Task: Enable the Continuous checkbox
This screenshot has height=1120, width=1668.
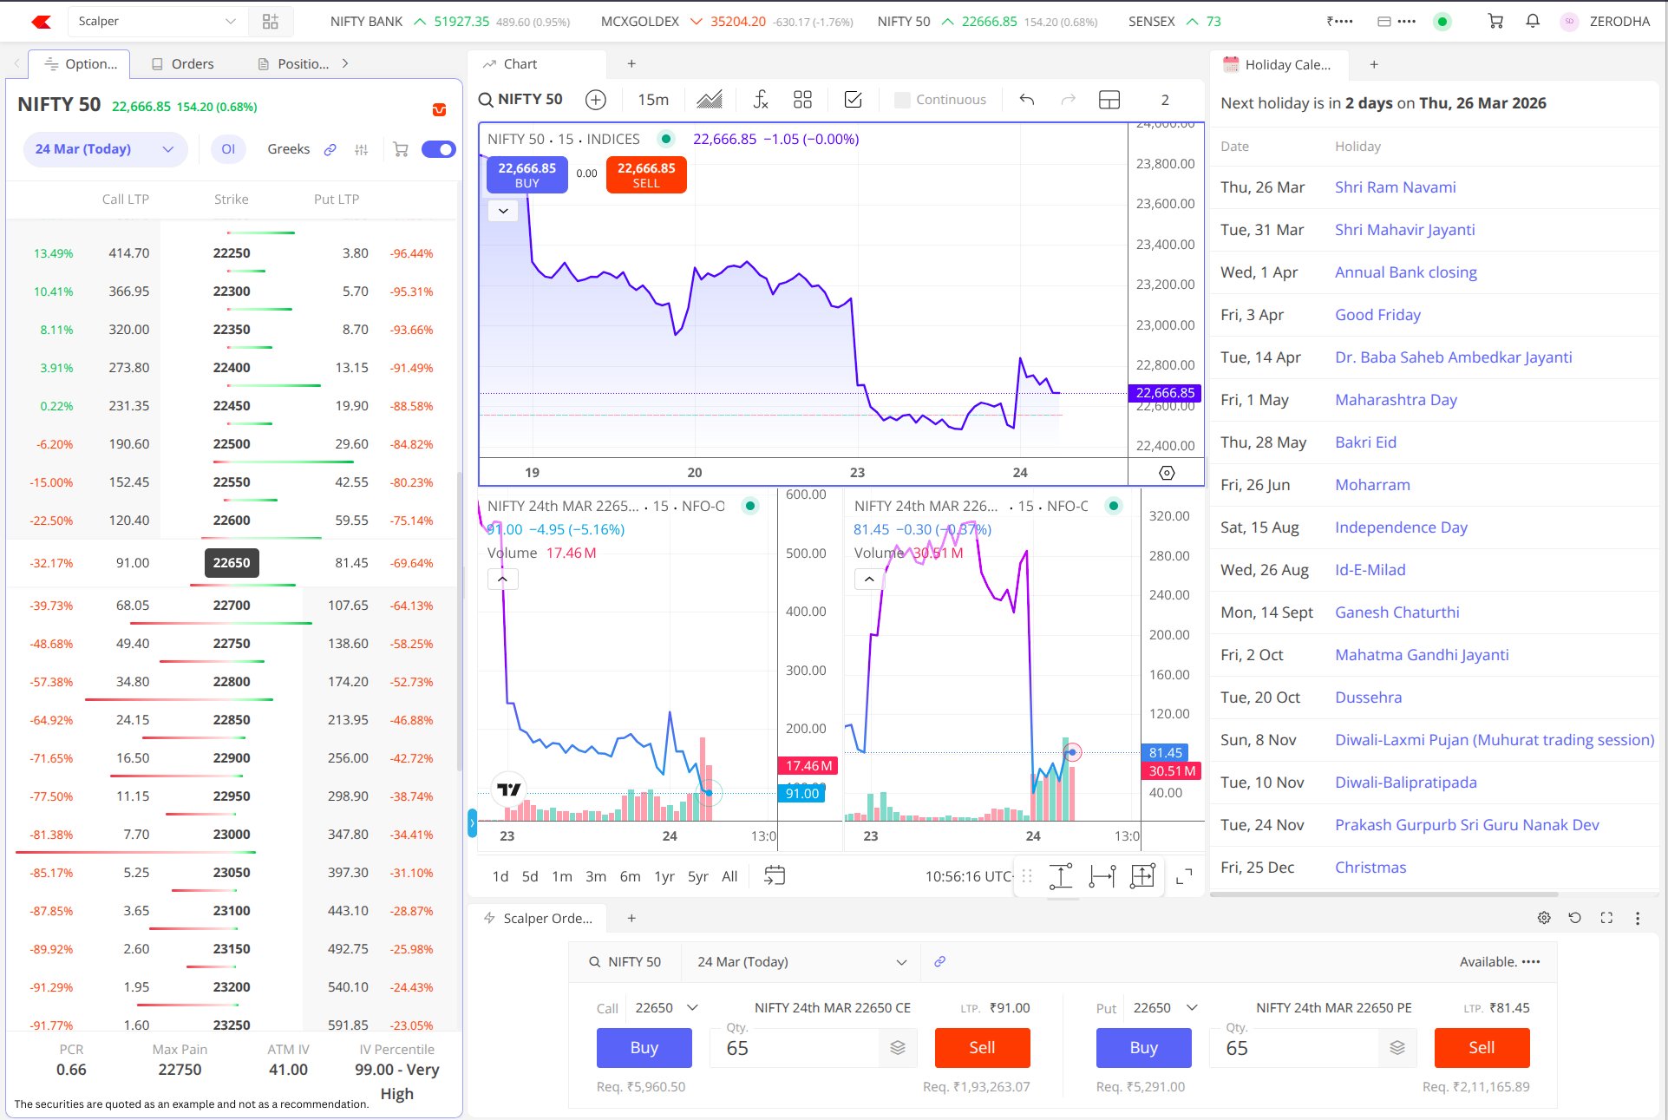Action: coord(902,100)
